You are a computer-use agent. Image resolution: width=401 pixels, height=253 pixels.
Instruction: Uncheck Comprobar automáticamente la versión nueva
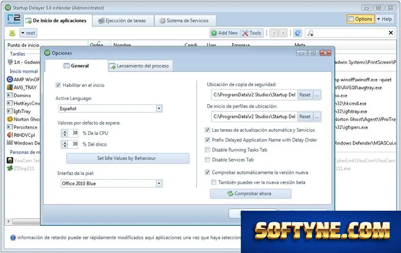coord(208,172)
